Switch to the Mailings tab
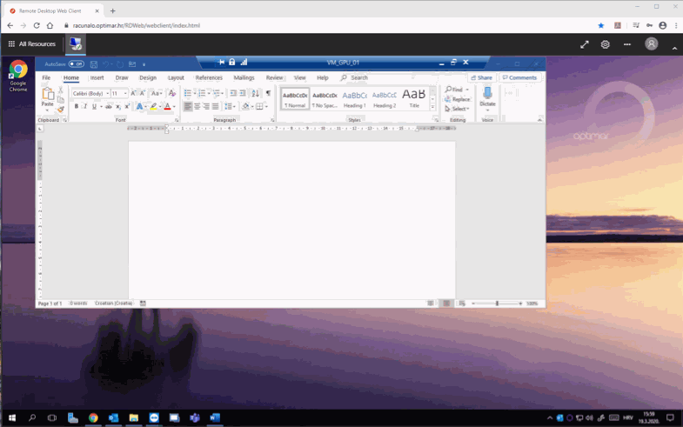Image resolution: width=683 pixels, height=427 pixels. tap(244, 77)
